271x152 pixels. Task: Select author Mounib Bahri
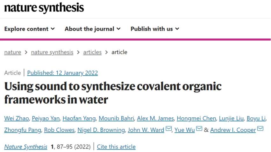coord(116,118)
